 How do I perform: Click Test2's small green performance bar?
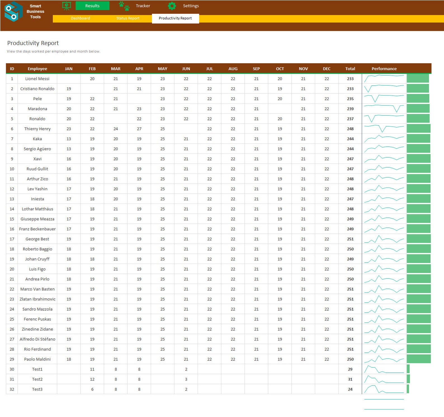click(408, 379)
